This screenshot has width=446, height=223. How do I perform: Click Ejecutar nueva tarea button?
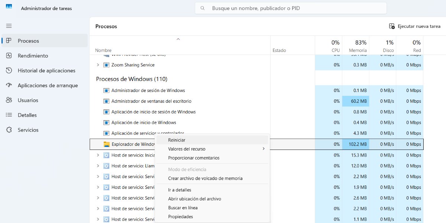pyautogui.click(x=414, y=26)
